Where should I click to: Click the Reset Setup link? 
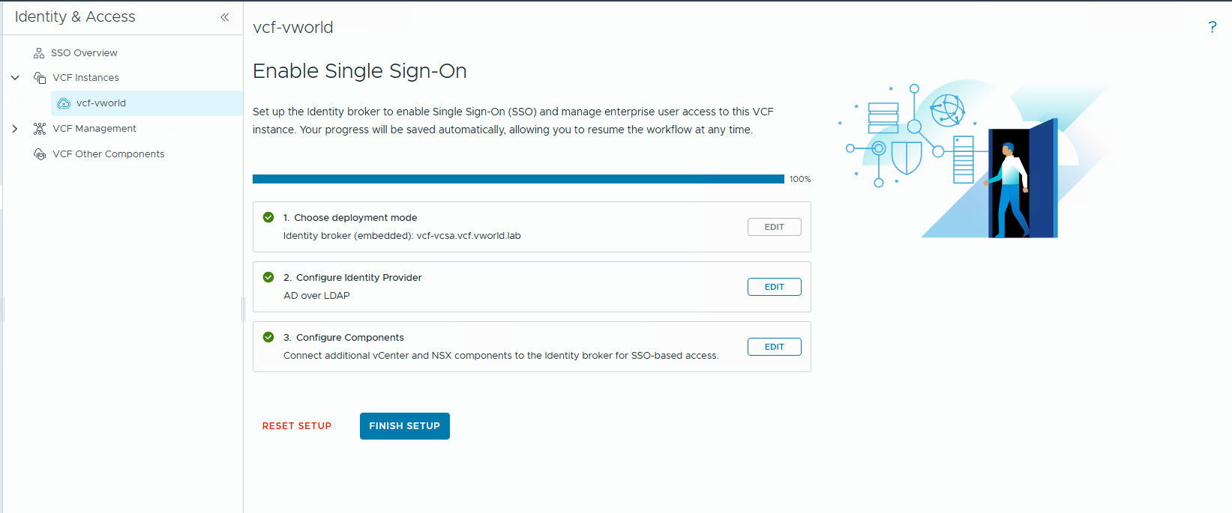click(297, 426)
